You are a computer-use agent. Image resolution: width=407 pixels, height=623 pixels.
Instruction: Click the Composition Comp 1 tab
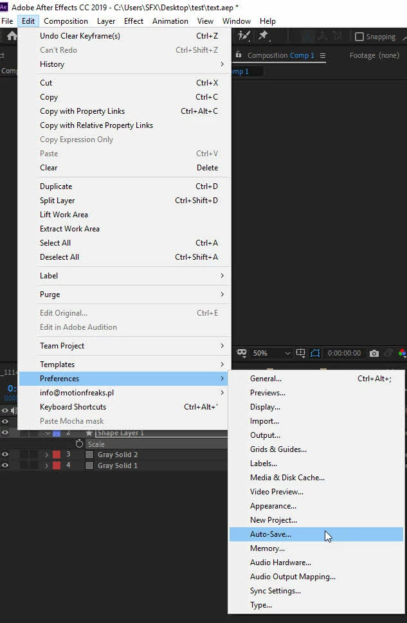pyautogui.click(x=280, y=55)
